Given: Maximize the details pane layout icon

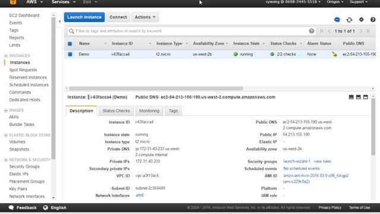Looking at the screenshot, I should click(x=366, y=97).
